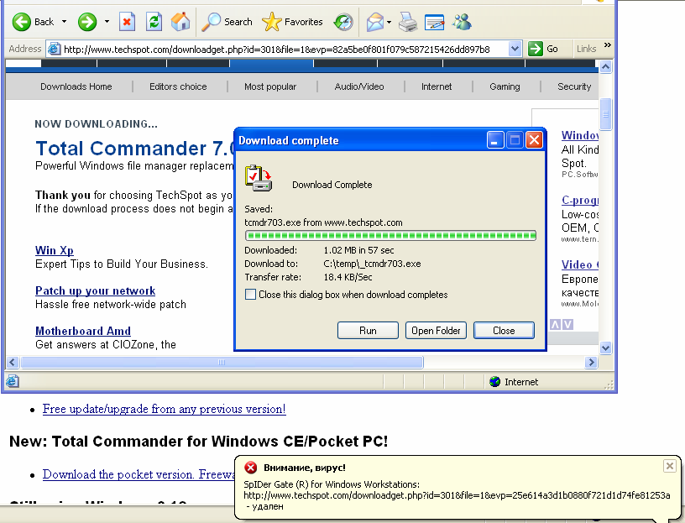685x523 pixels.
Task: Click the 18.4 KB/Sec transfer rate
Action: click(x=348, y=277)
